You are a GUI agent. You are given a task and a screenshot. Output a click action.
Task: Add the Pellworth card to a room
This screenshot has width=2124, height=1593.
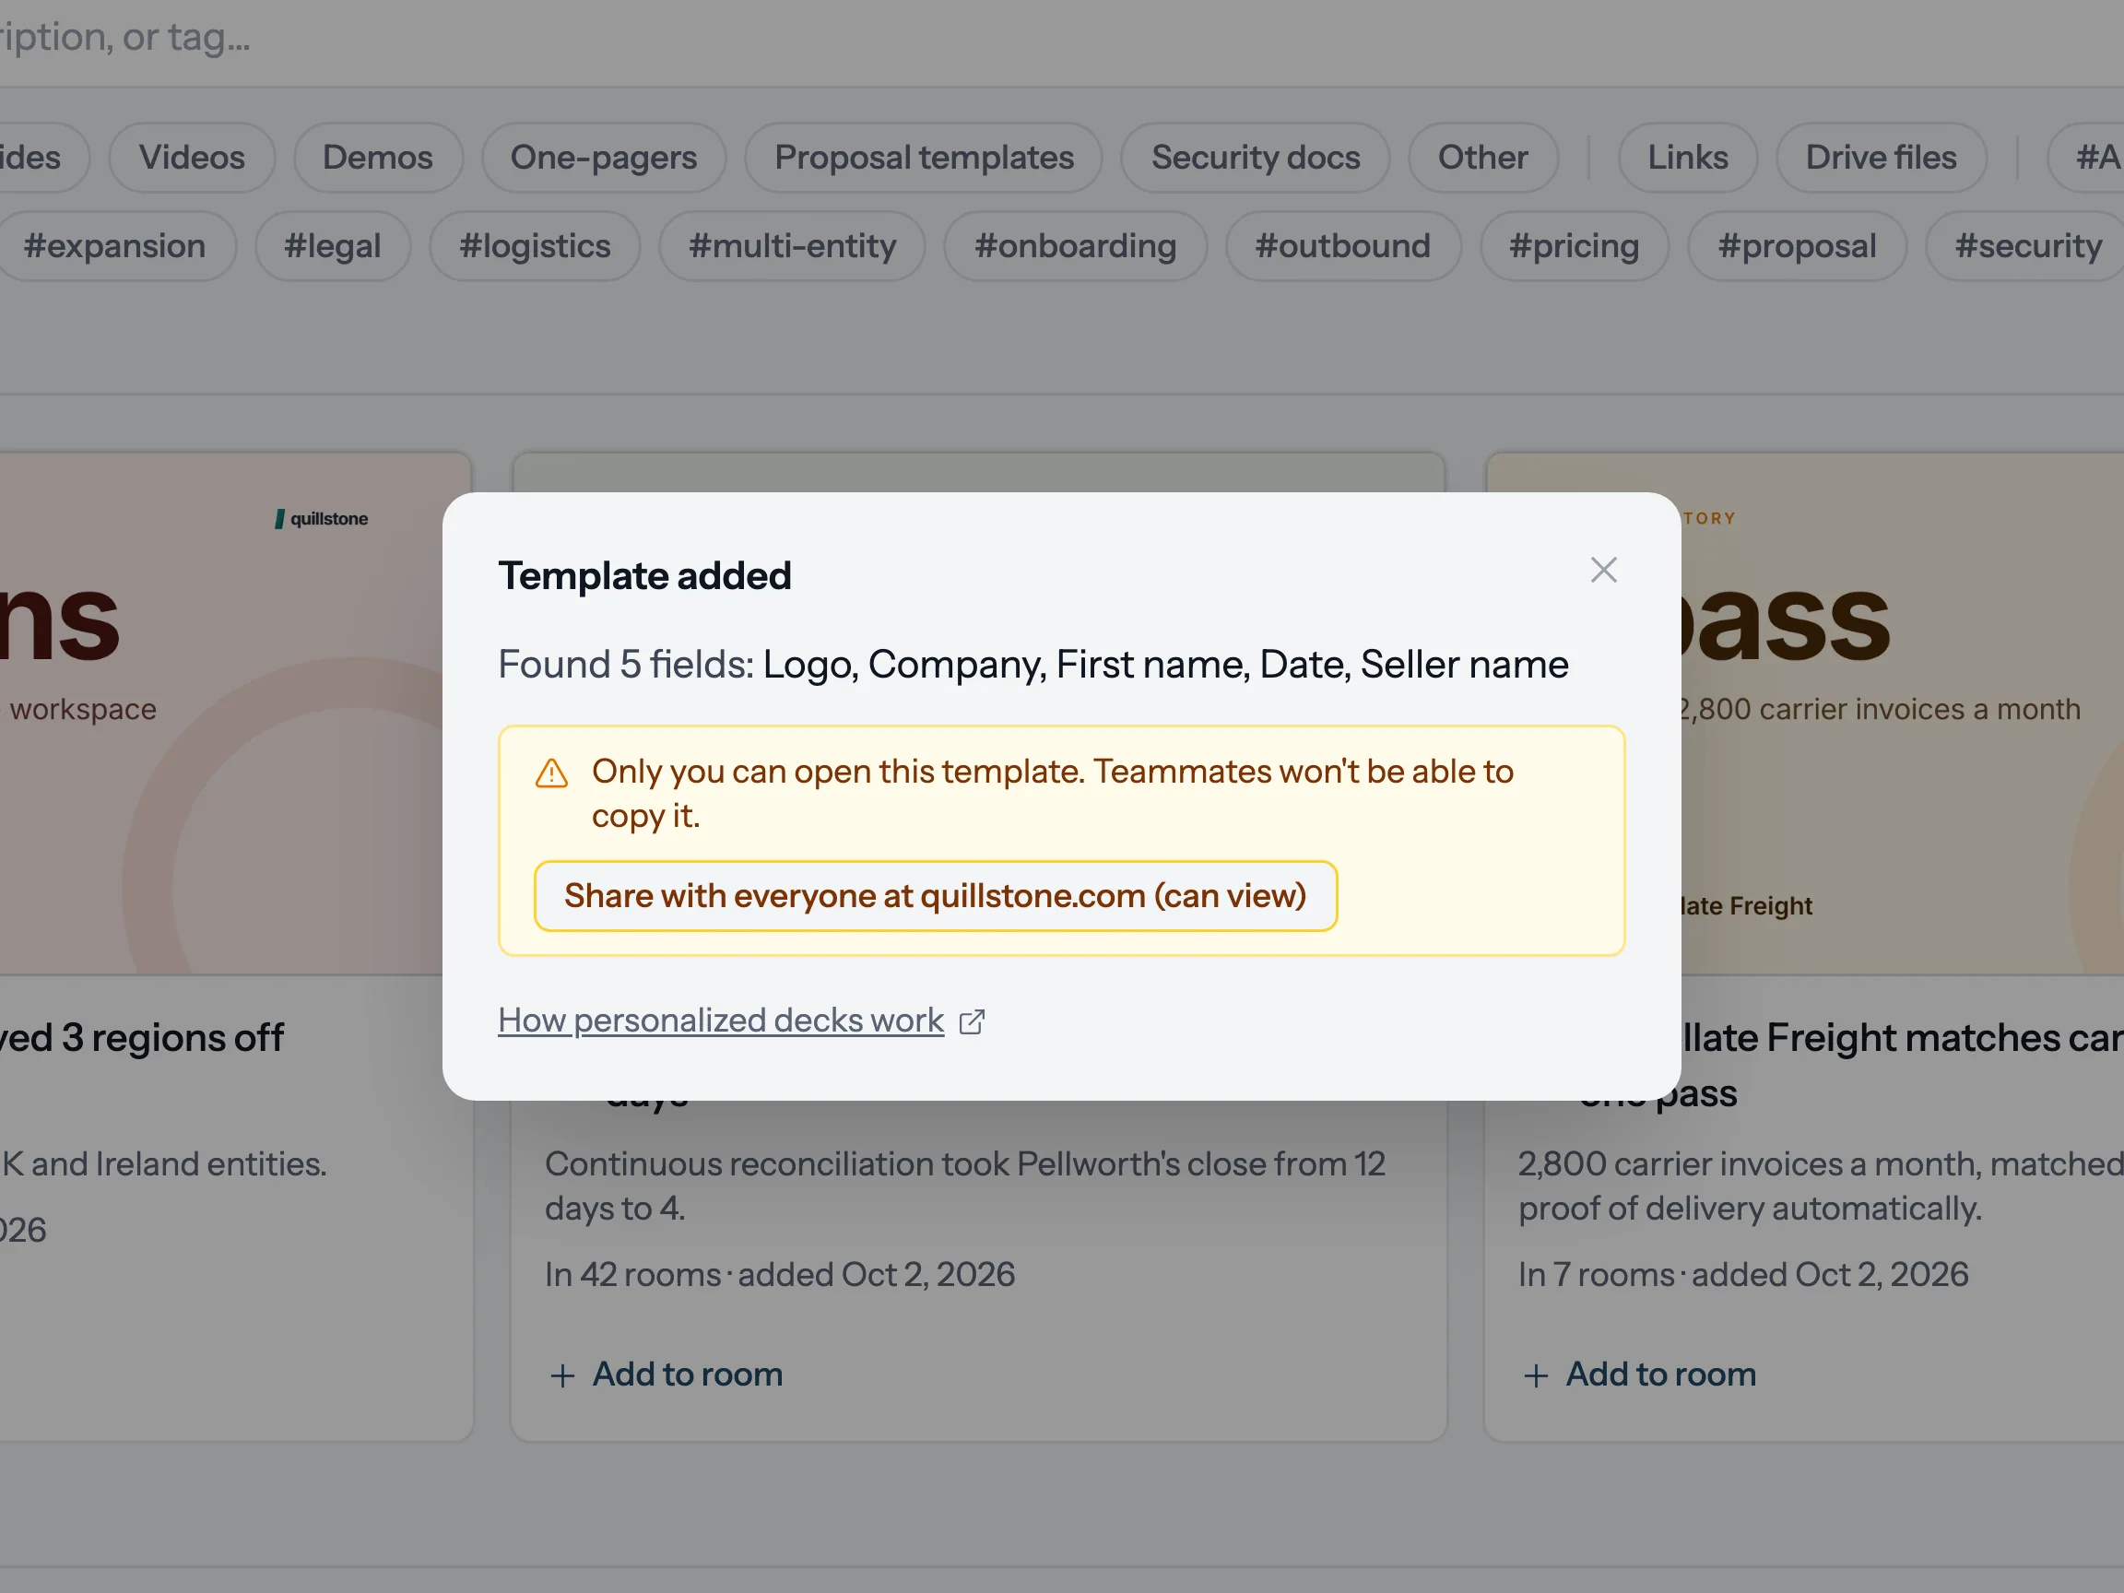[x=667, y=1375]
